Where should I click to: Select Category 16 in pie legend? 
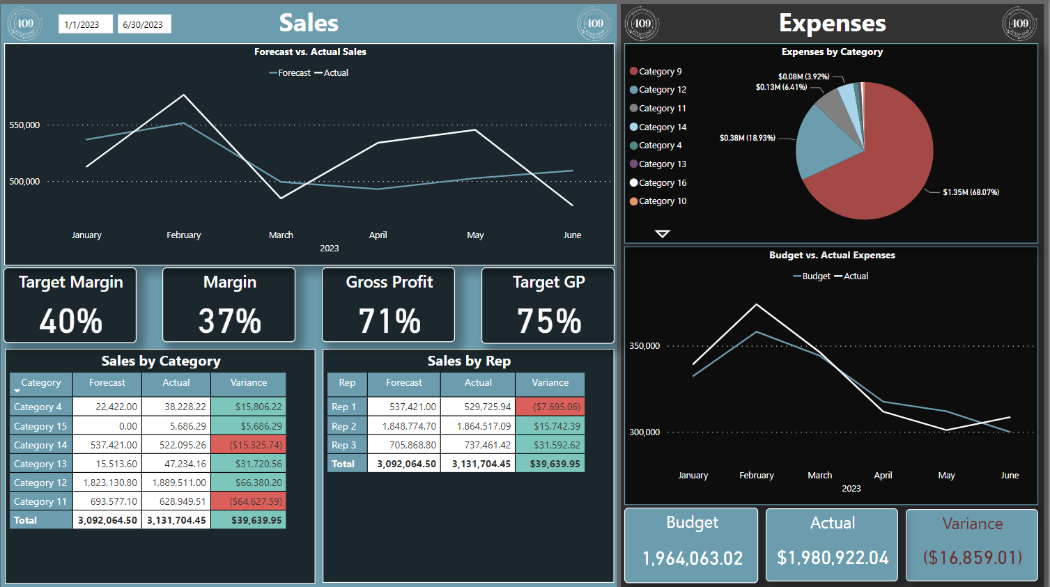pos(658,183)
